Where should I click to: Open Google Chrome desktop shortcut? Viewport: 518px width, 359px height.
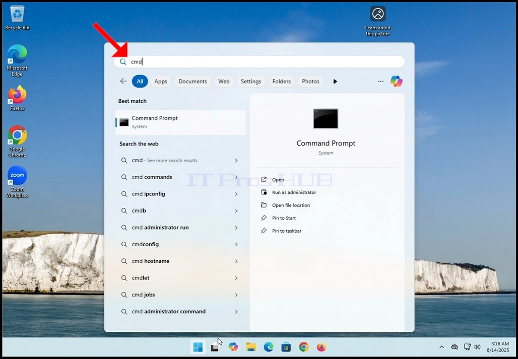(17, 141)
